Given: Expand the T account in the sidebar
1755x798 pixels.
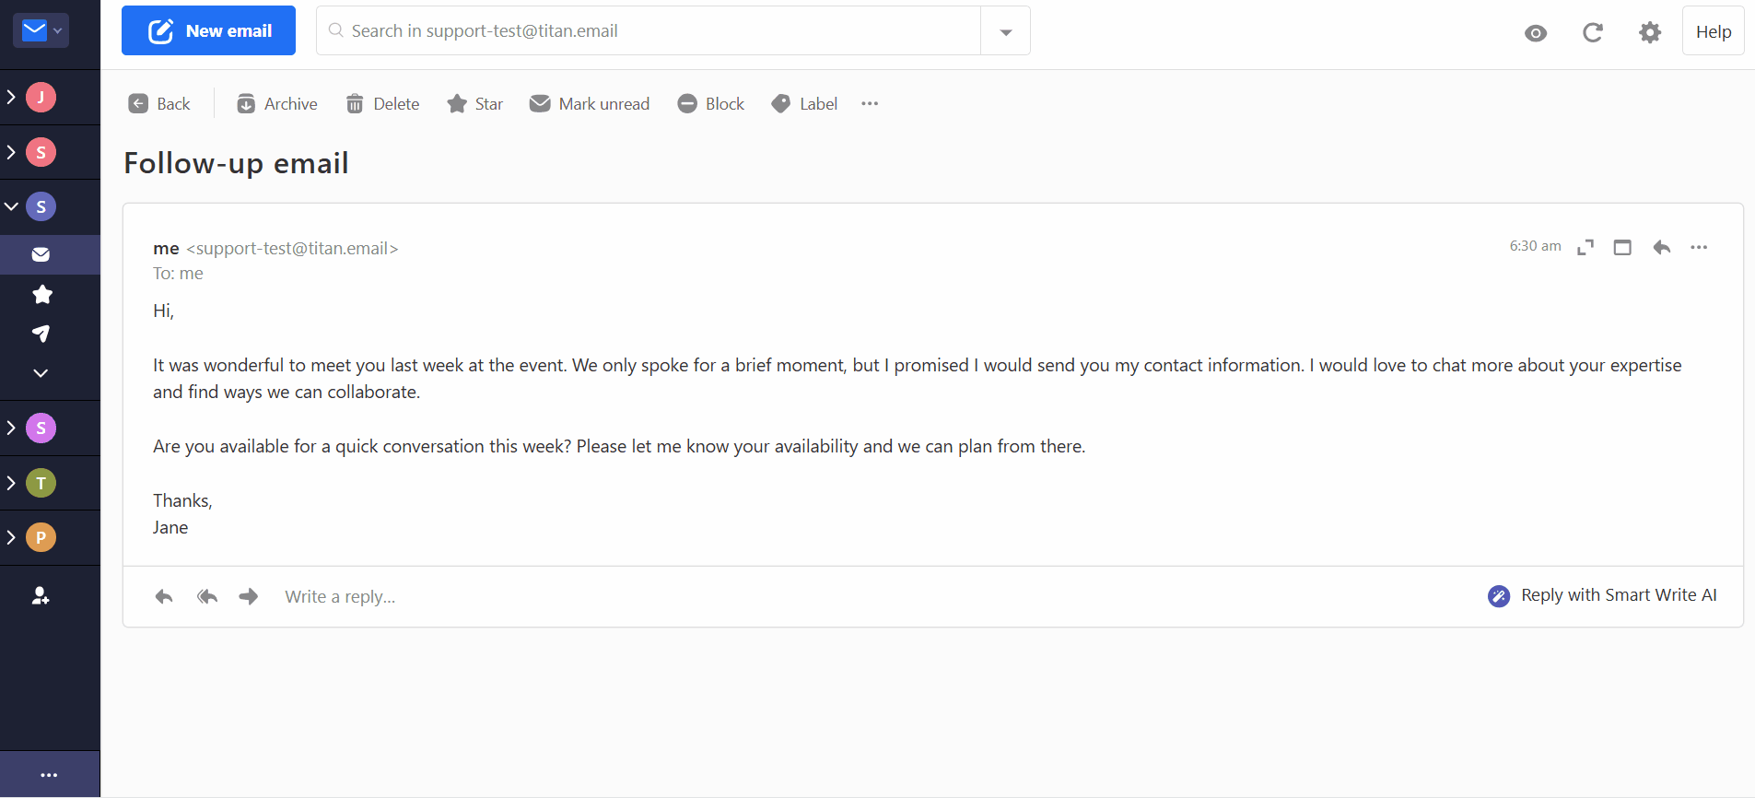Looking at the screenshot, I should coord(11,483).
